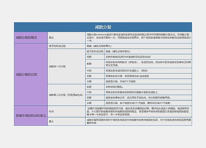
Task: Click the 染色体排列散乱 cell
Action: [148, 87]
